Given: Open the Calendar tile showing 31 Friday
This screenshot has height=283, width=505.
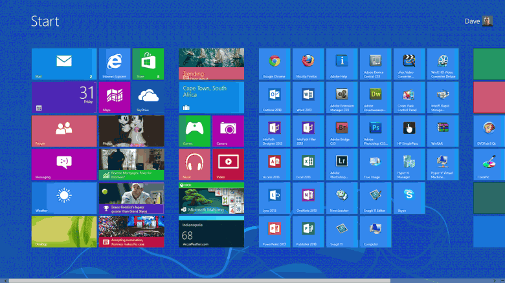Looking at the screenshot, I should point(64,98).
